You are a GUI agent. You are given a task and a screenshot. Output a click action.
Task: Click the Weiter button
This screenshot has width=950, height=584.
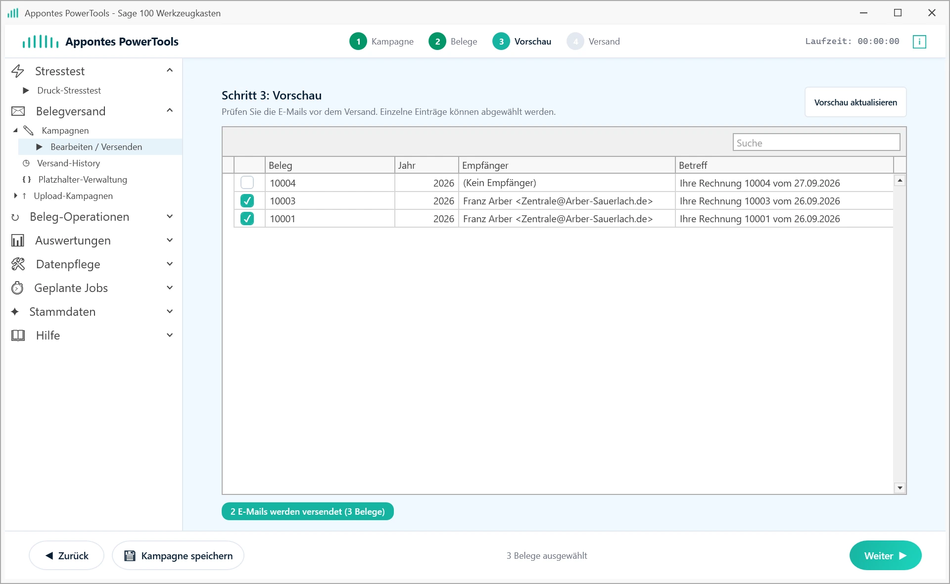coord(885,555)
